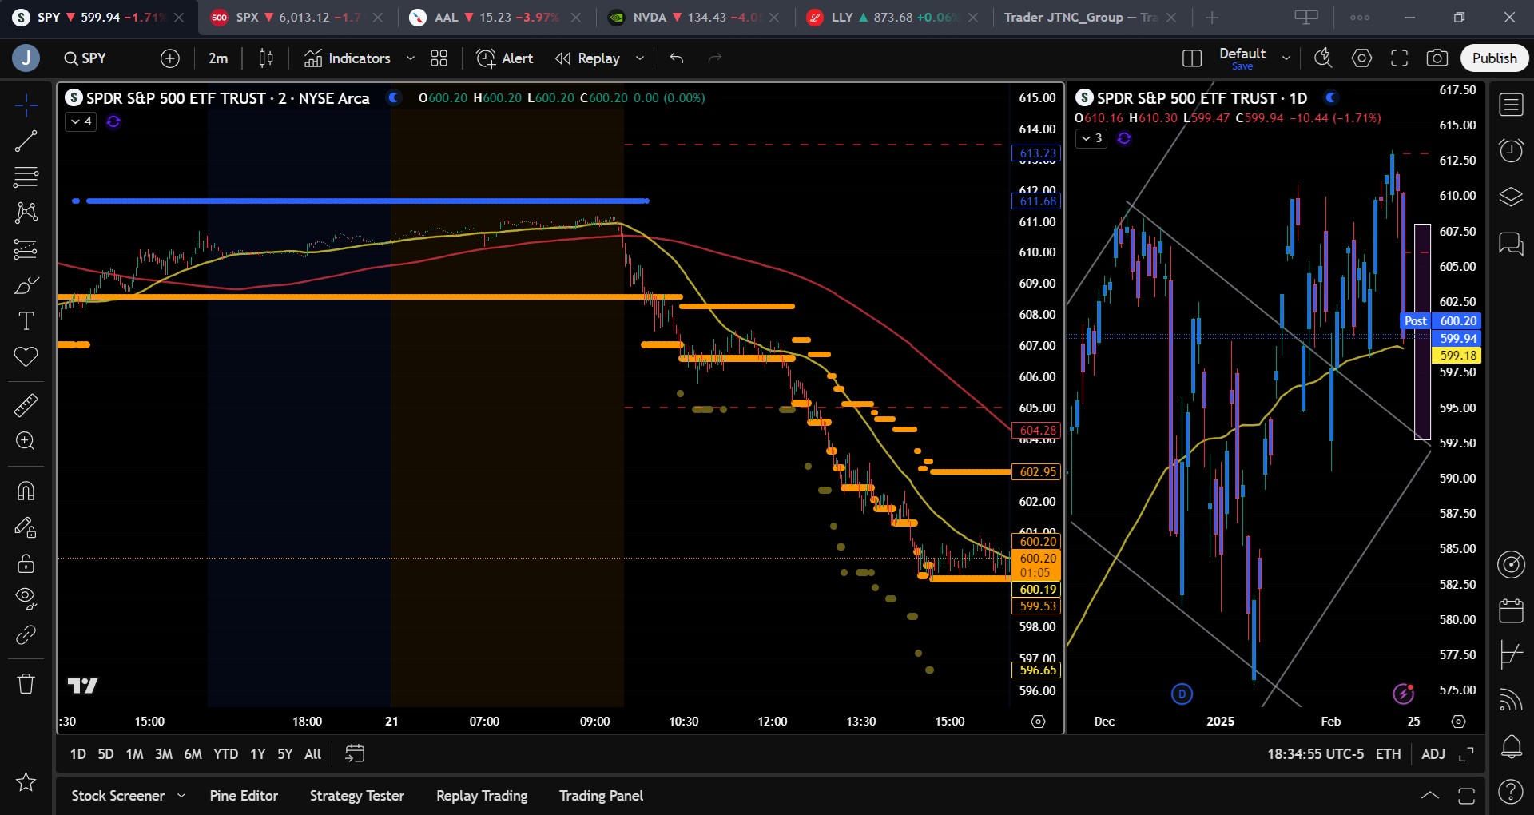Screen dimensions: 1534x815
Task: Toggle hide all drawings eye icon
Action: [x=26, y=598]
